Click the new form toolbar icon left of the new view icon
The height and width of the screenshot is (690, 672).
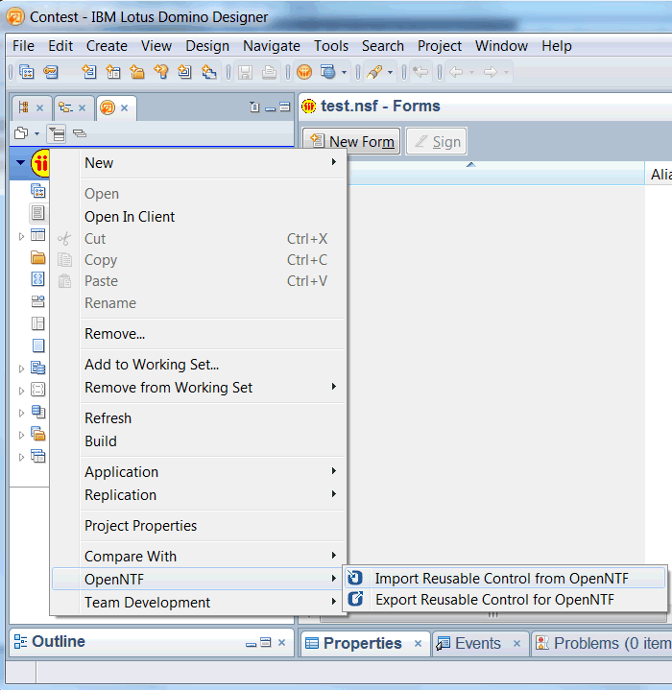(x=89, y=72)
